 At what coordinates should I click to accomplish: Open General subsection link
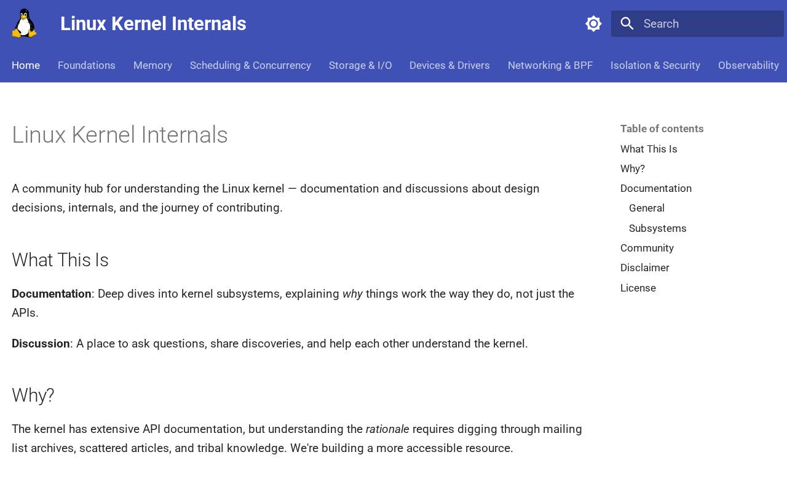[647, 208]
